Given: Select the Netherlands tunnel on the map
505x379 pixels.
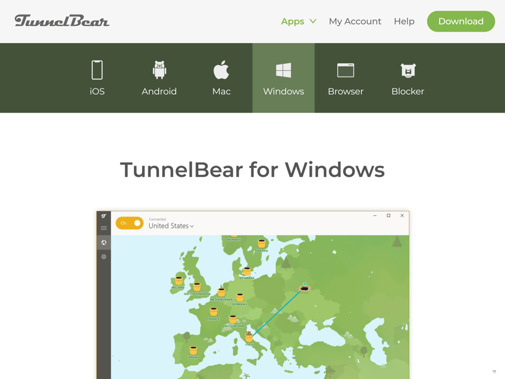Looking at the screenshot, I should pos(222,292).
